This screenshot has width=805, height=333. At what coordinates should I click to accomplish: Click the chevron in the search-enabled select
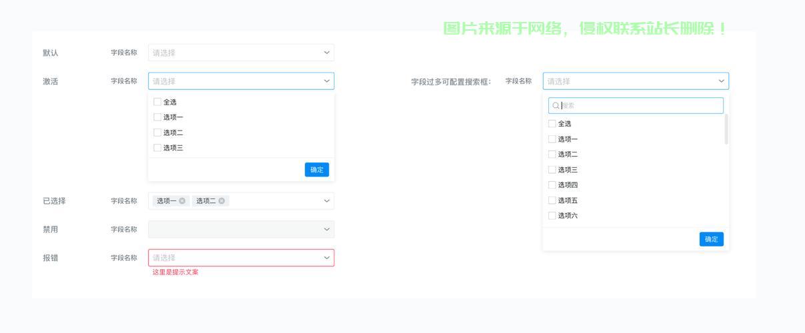point(721,81)
